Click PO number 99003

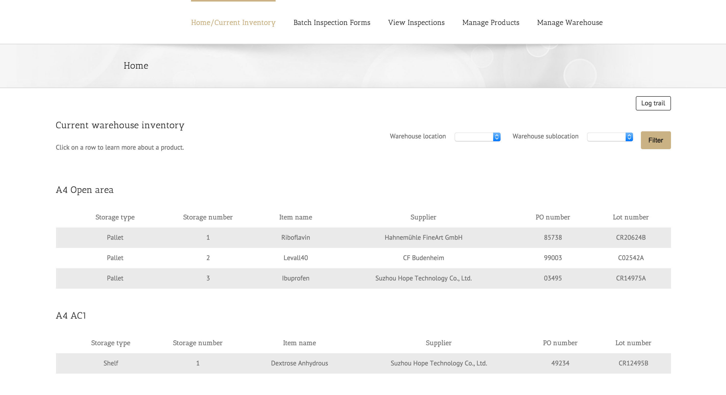click(x=553, y=258)
